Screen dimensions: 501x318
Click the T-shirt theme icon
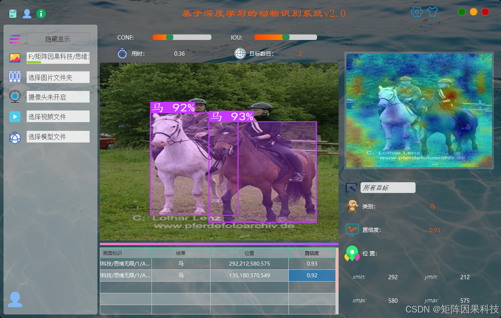click(x=433, y=12)
